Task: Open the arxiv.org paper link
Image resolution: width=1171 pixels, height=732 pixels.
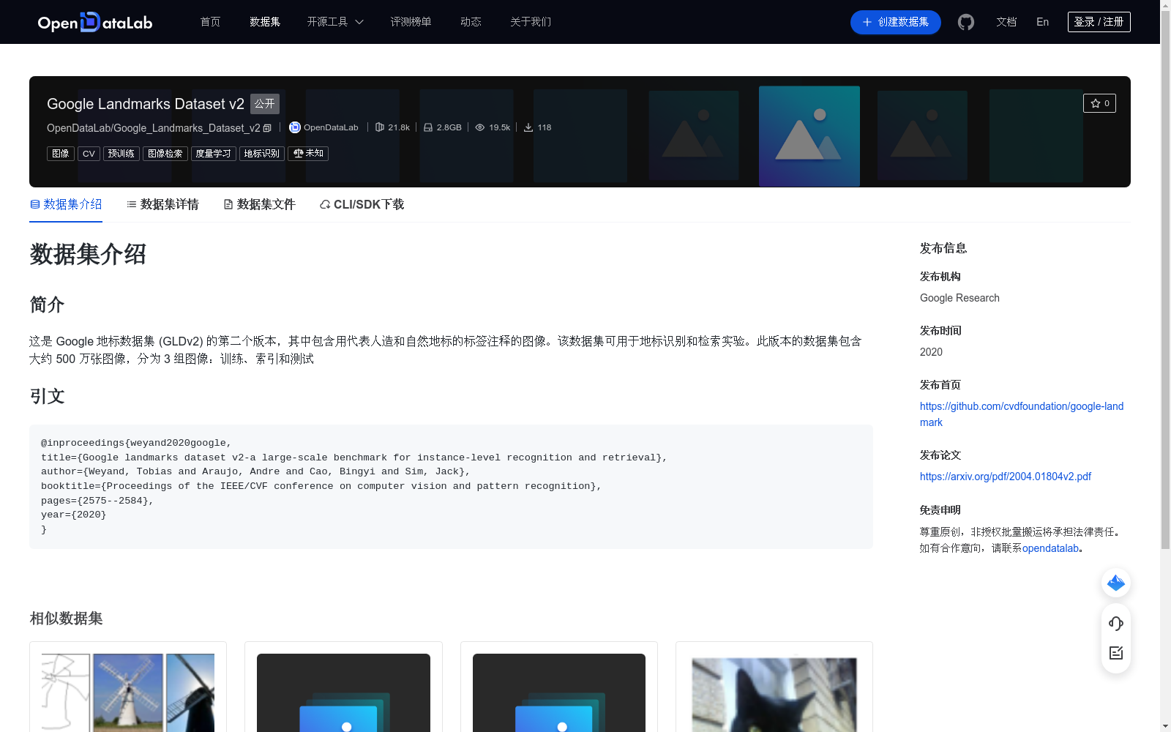Action: pyautogui.click(x=1006, y=477)
